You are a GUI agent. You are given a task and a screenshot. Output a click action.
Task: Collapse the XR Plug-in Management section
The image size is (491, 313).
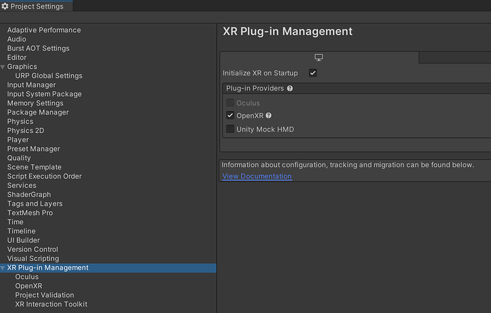[3, 268]
